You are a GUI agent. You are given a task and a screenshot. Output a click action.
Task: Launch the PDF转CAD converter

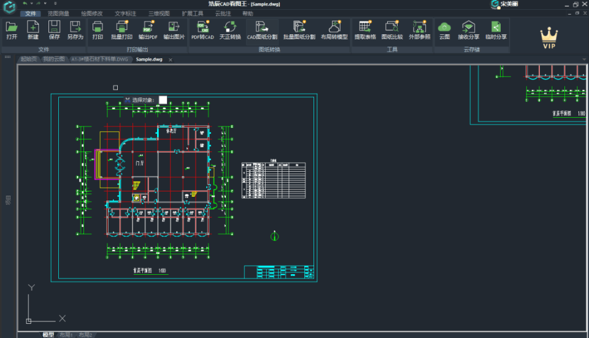[x=202, y=30]
